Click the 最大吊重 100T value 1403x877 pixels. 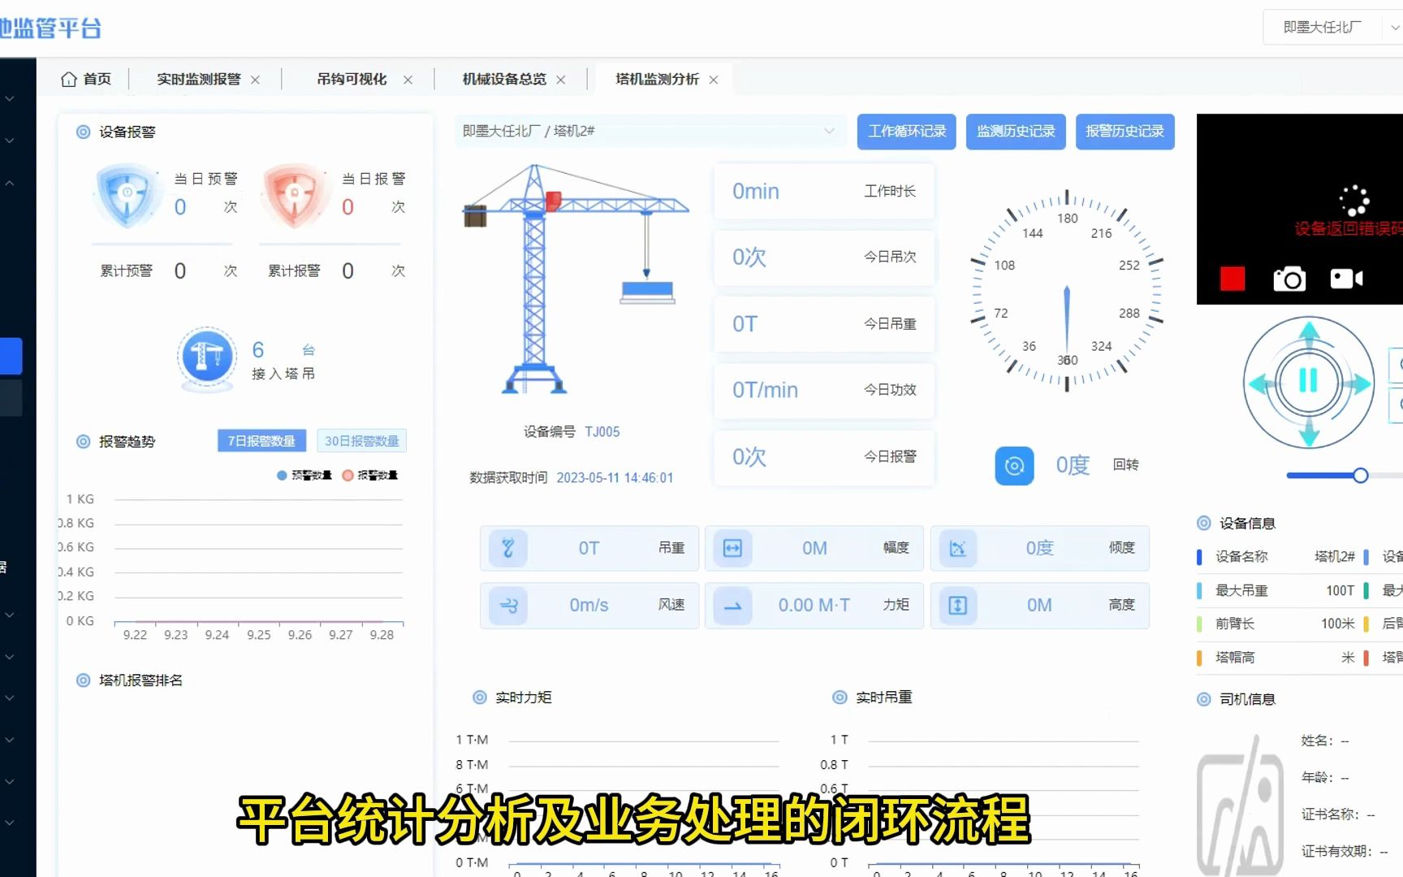pyautogui.click(x=1340, y=590)
